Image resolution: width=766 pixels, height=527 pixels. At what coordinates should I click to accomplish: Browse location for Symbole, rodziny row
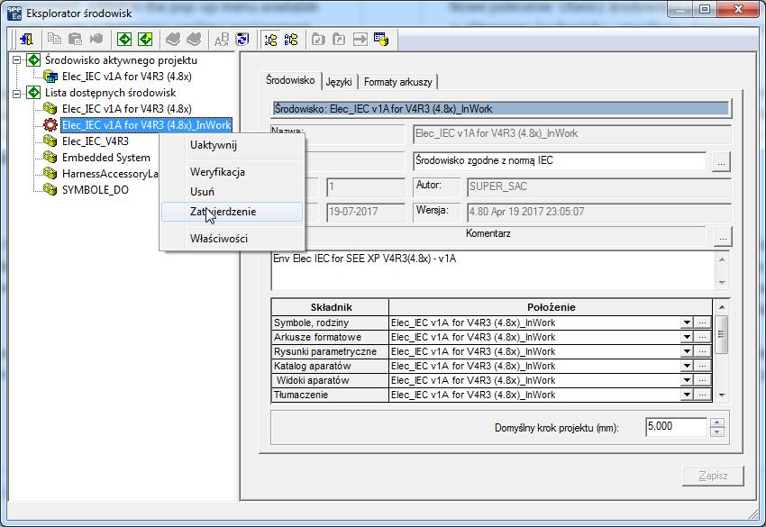coord(703,323)
